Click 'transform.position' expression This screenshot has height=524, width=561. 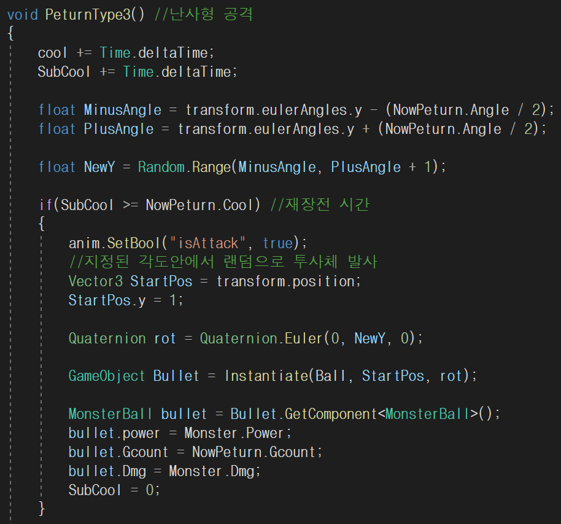(285, 281)
